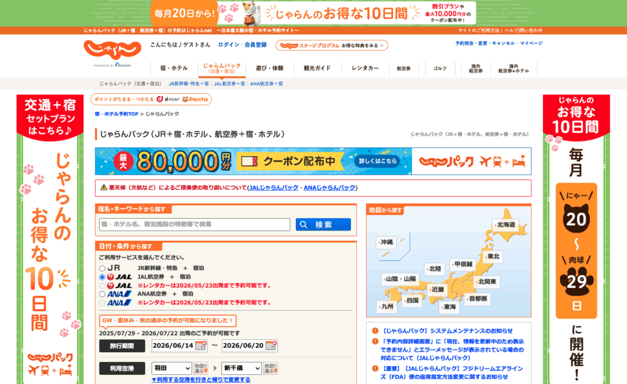
Task: Open the JR新幹線・特急+宿 sub-navigation link
Action: click(x=189, y=84)
